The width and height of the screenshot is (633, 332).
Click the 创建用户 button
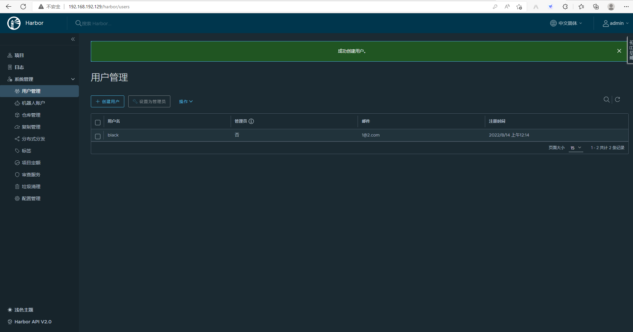click(x=107, y=101)
